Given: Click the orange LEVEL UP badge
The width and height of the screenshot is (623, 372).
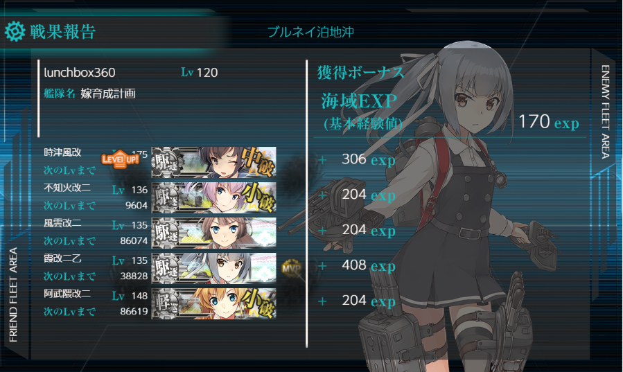Looking at the screenshot, I should (120, 159).
